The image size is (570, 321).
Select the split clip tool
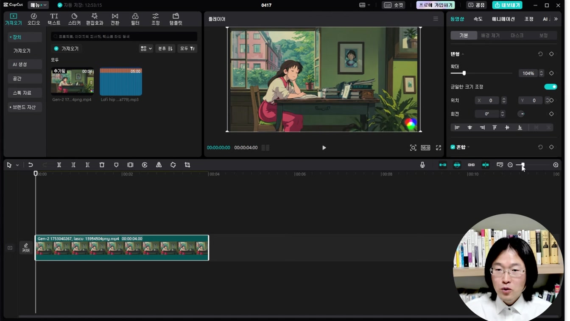59,165
